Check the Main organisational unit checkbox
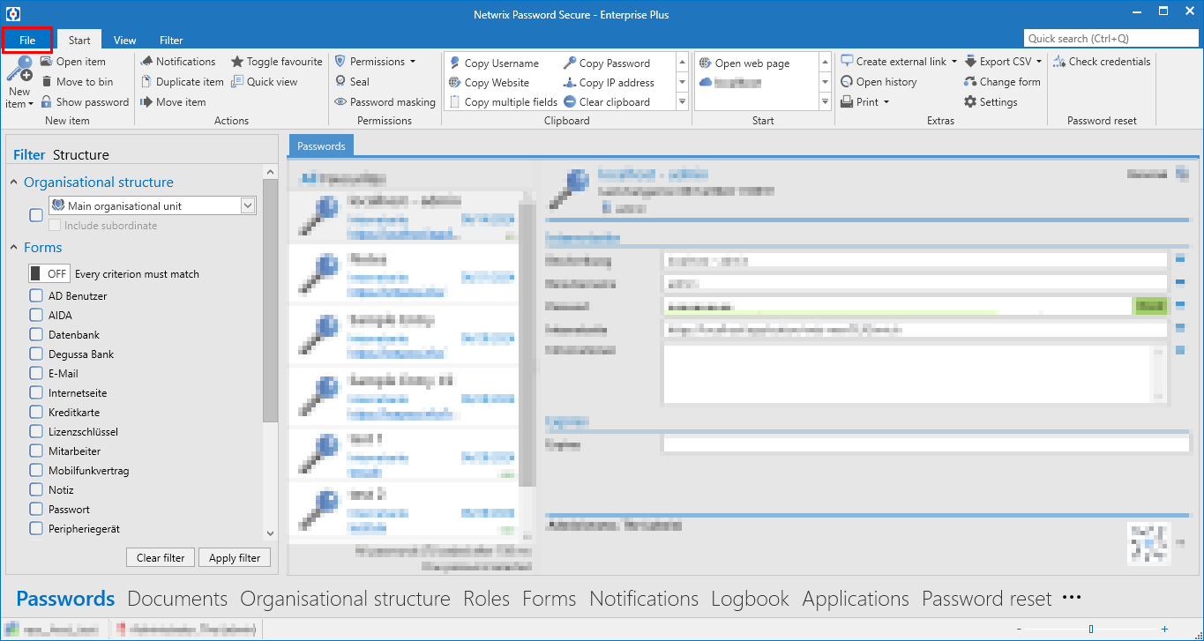This screenshot has height=641, width=1204. point(36,215)
